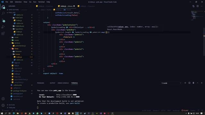Click the editor vertical scrollbar
The width and height of the screenshot is (205, 115).
204,42
